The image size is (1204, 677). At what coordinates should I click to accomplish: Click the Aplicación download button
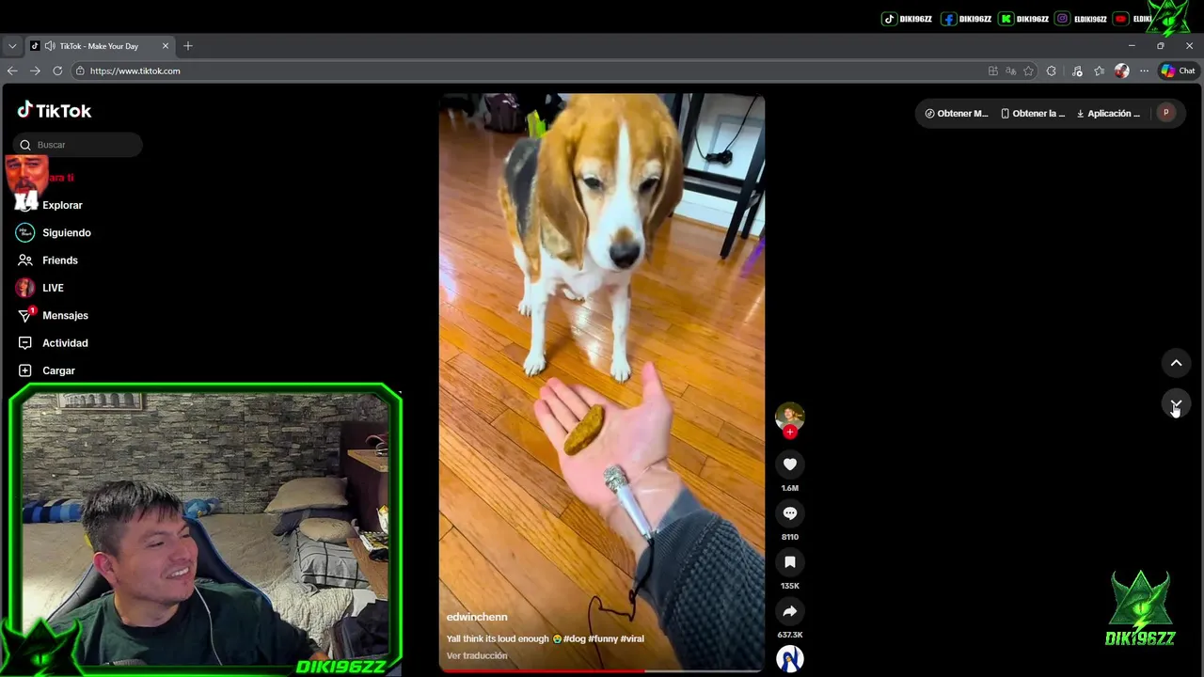pyautogui.click(x=1108, y=114)
